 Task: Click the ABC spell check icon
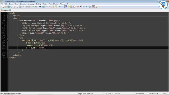pyautogui.click(x=93, y=7)
